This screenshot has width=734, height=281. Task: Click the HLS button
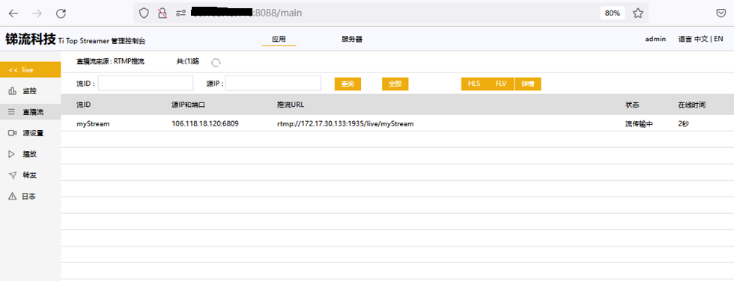click(474, 84)
